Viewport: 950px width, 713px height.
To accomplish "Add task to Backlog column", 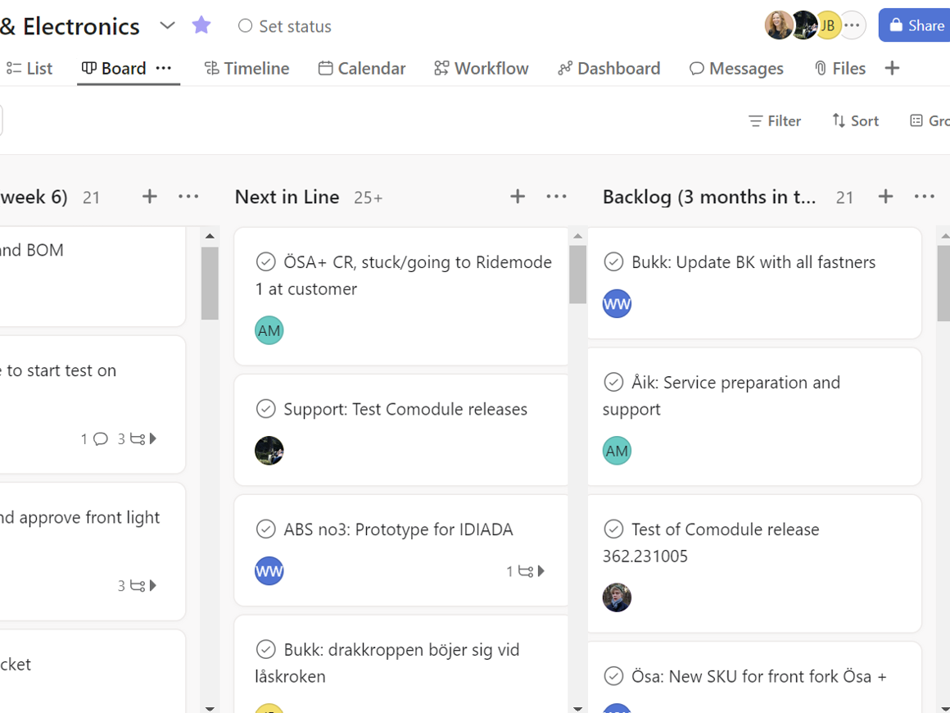I will 885,197.
